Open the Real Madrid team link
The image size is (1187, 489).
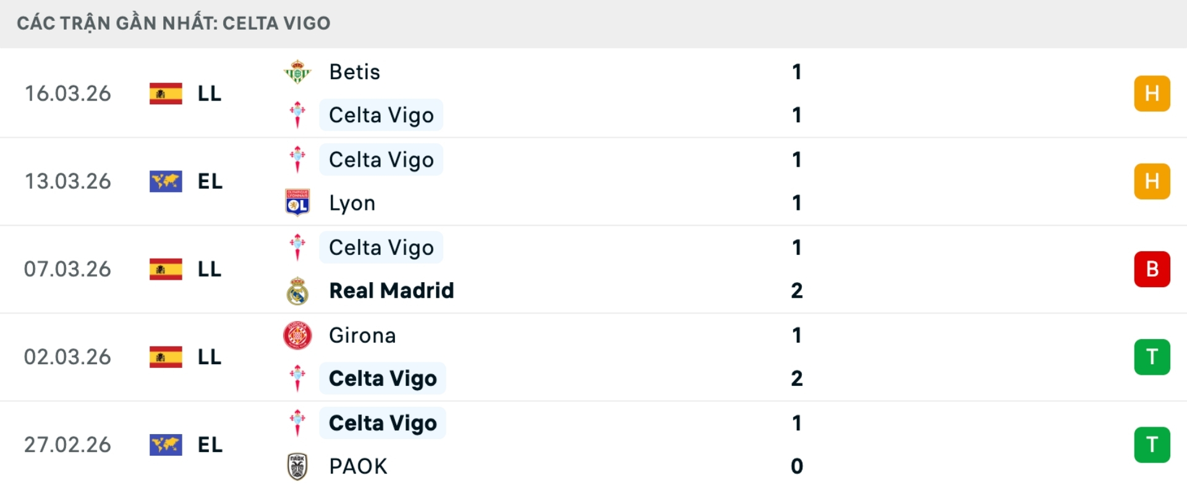point(391,291)
